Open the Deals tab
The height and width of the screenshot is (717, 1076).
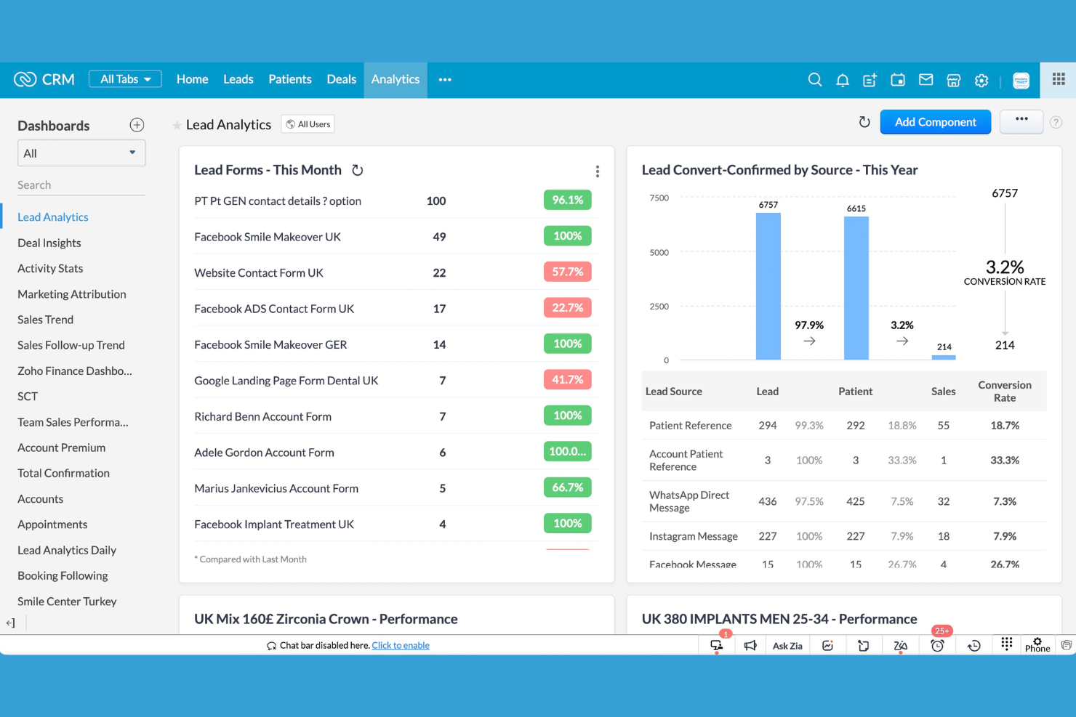pos(341,79)
